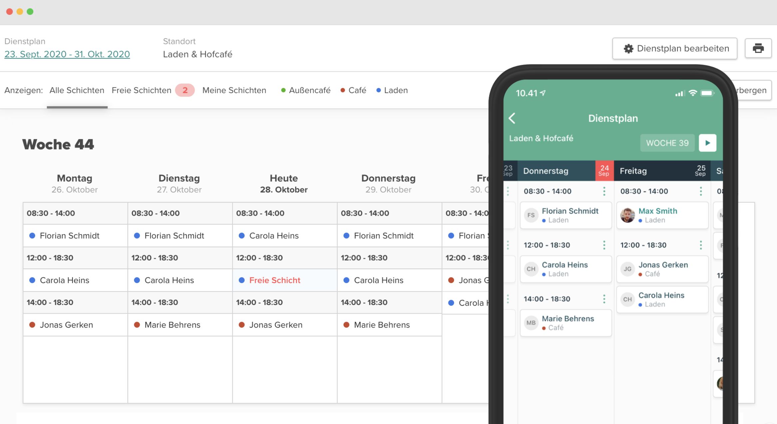Toggle the Außencafé filter
The height and width of the screenshot is (424, 777).
306,90
